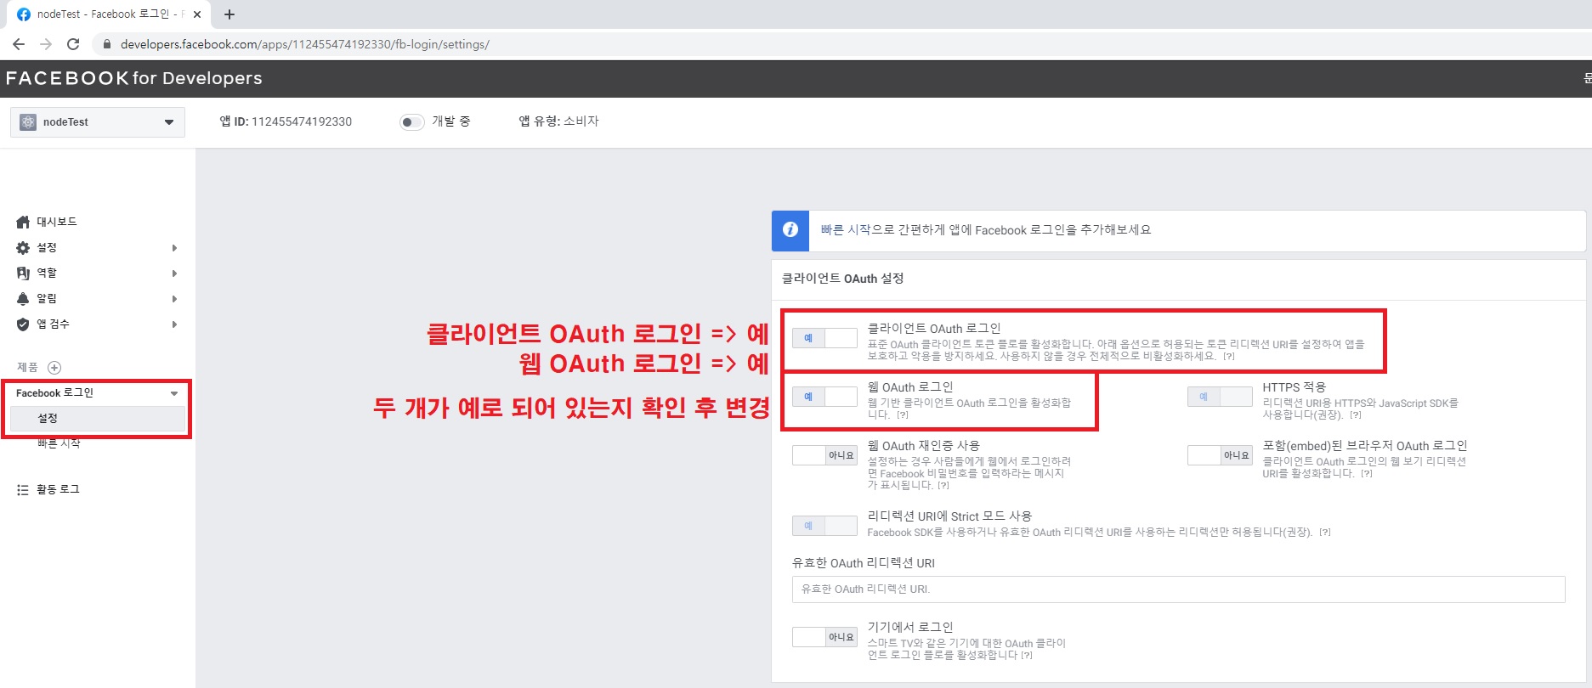Click help [?] for Strict 모드 사용

1325,533
